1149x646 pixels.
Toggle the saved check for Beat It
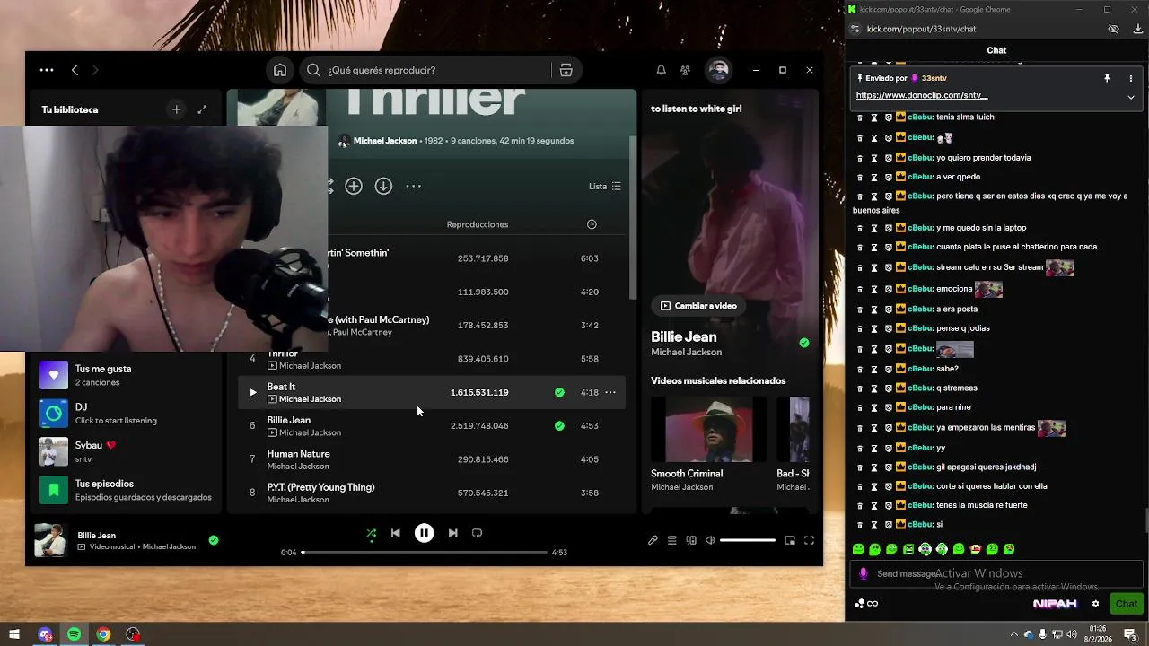click(x=559, y=392)
